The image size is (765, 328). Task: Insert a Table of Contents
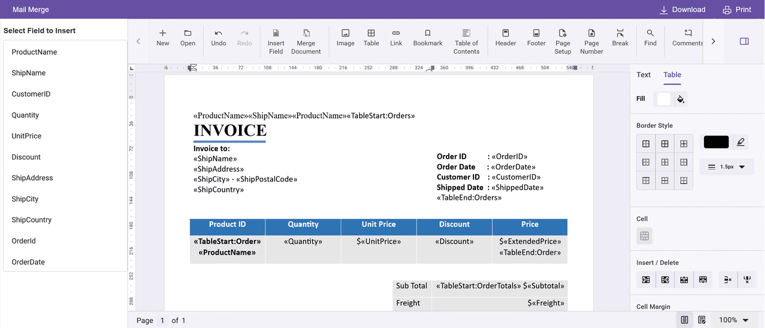pos(467,42)
